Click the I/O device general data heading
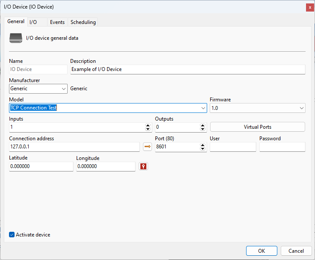 [x=52, y=38]
